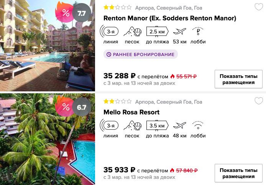The height and width of the screenshot is (185, 266).
Task: Open the Renton Manor hotel title link
Action: coord(170,18)
